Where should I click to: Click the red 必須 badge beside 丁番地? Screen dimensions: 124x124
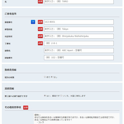[x=40, y=43]
